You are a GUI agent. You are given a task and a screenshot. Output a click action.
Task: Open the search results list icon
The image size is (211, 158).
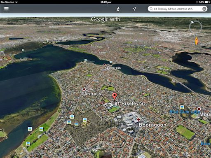click(204, 9)
